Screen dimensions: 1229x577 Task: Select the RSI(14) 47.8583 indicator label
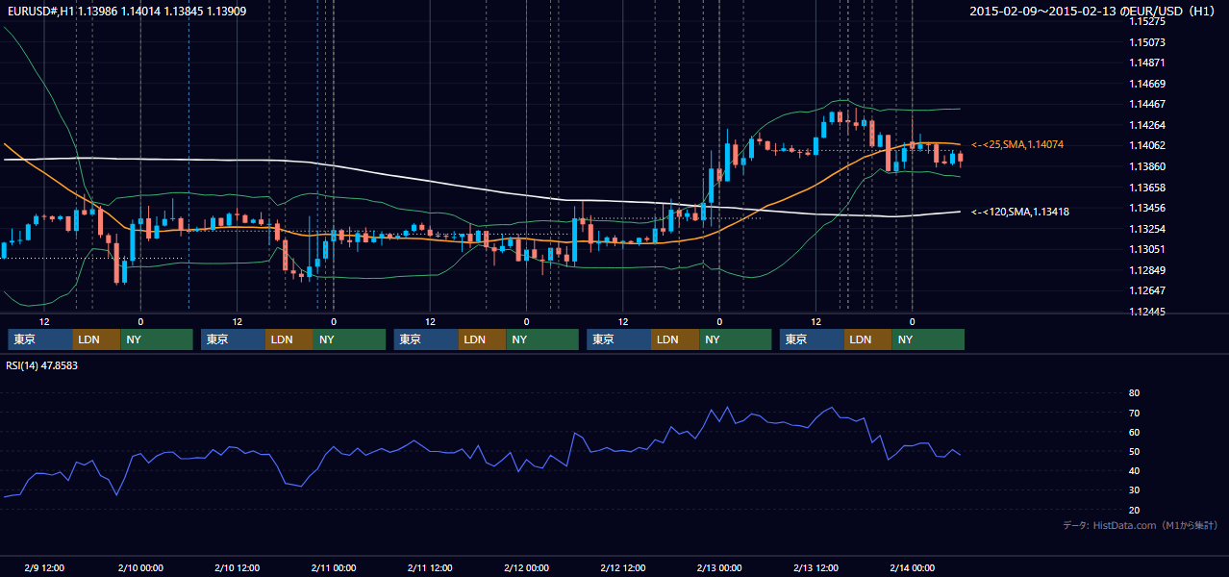[42, 365]
